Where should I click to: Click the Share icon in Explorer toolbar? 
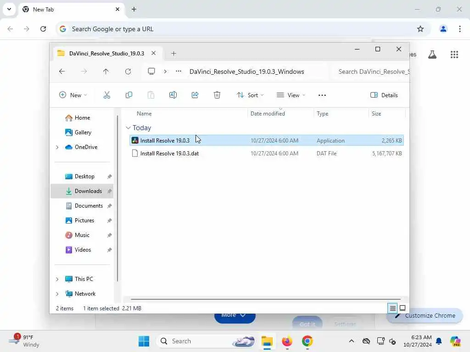click(x=195, y=95)
